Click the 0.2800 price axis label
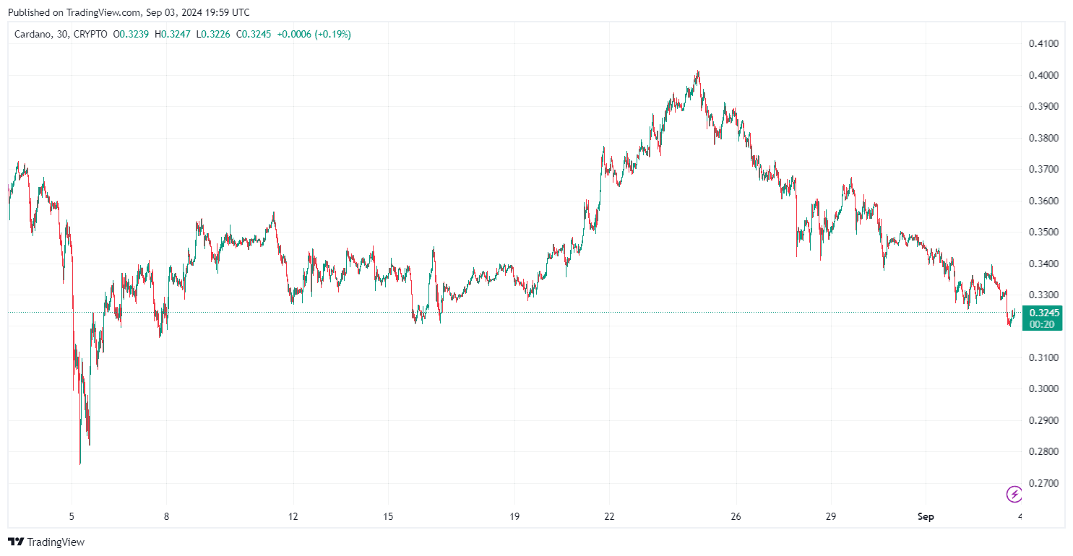Screen dimensions: 1073x556 [x=1043, y=451]
